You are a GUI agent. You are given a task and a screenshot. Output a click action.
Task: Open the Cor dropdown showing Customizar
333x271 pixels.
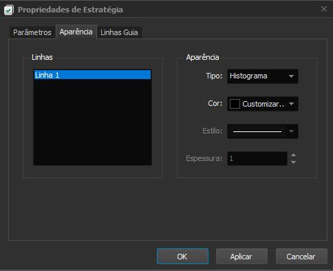tap(263, 104)
